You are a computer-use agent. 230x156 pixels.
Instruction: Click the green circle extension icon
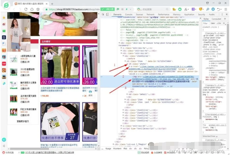(180, 9)
